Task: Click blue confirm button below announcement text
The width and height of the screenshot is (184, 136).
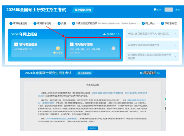Action: click(93, 128)
